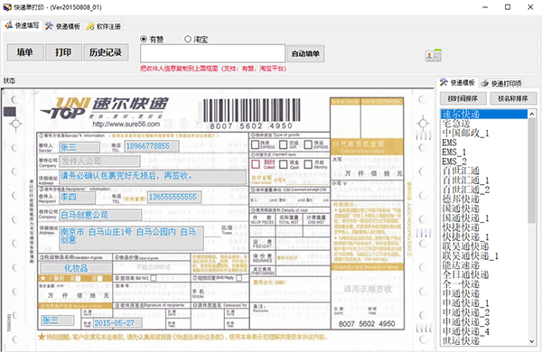Select 能达速递 in template list
Screen dimensions: 542x352
[x=484, y=265]
